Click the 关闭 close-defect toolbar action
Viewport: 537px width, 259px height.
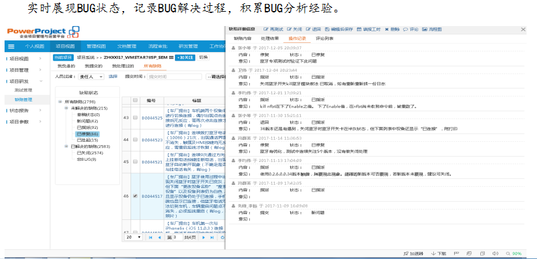[x=294, y=30]
